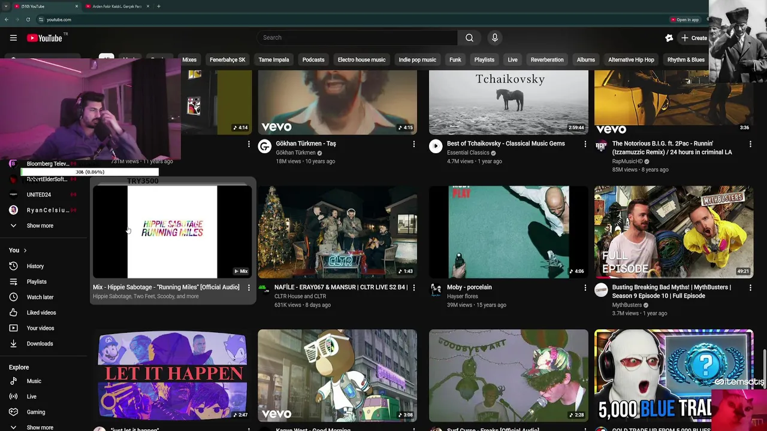This screenshot has width=767, height=431.
Task: Select the Electro house music chip
Action: tap(361, 60)
